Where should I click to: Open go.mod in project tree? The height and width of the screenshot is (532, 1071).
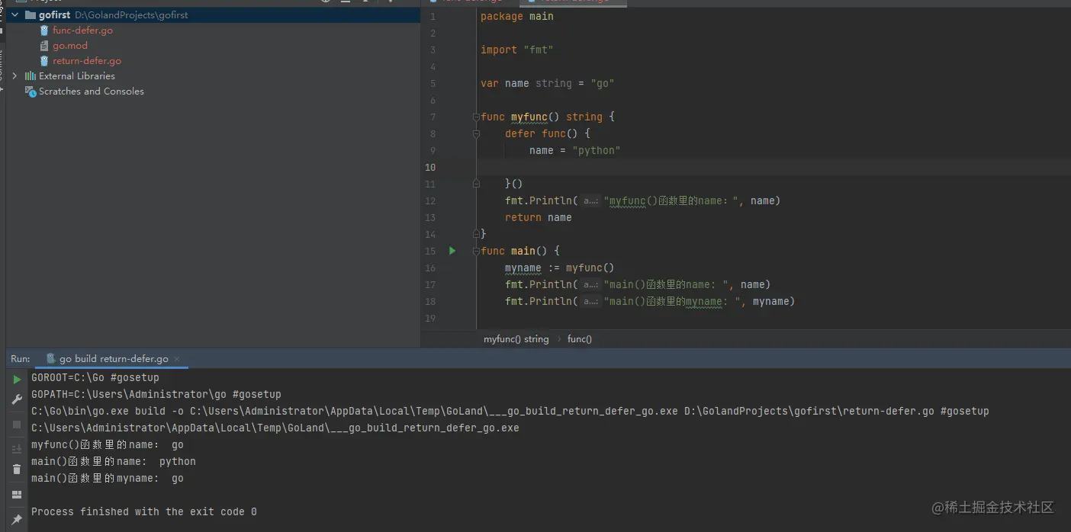70,46
